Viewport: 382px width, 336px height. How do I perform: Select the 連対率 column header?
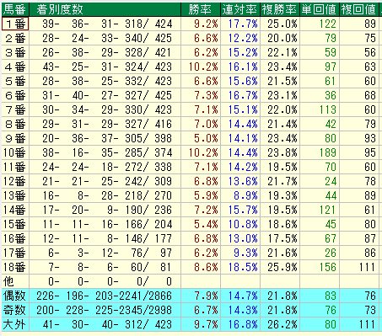pos(240,9)
